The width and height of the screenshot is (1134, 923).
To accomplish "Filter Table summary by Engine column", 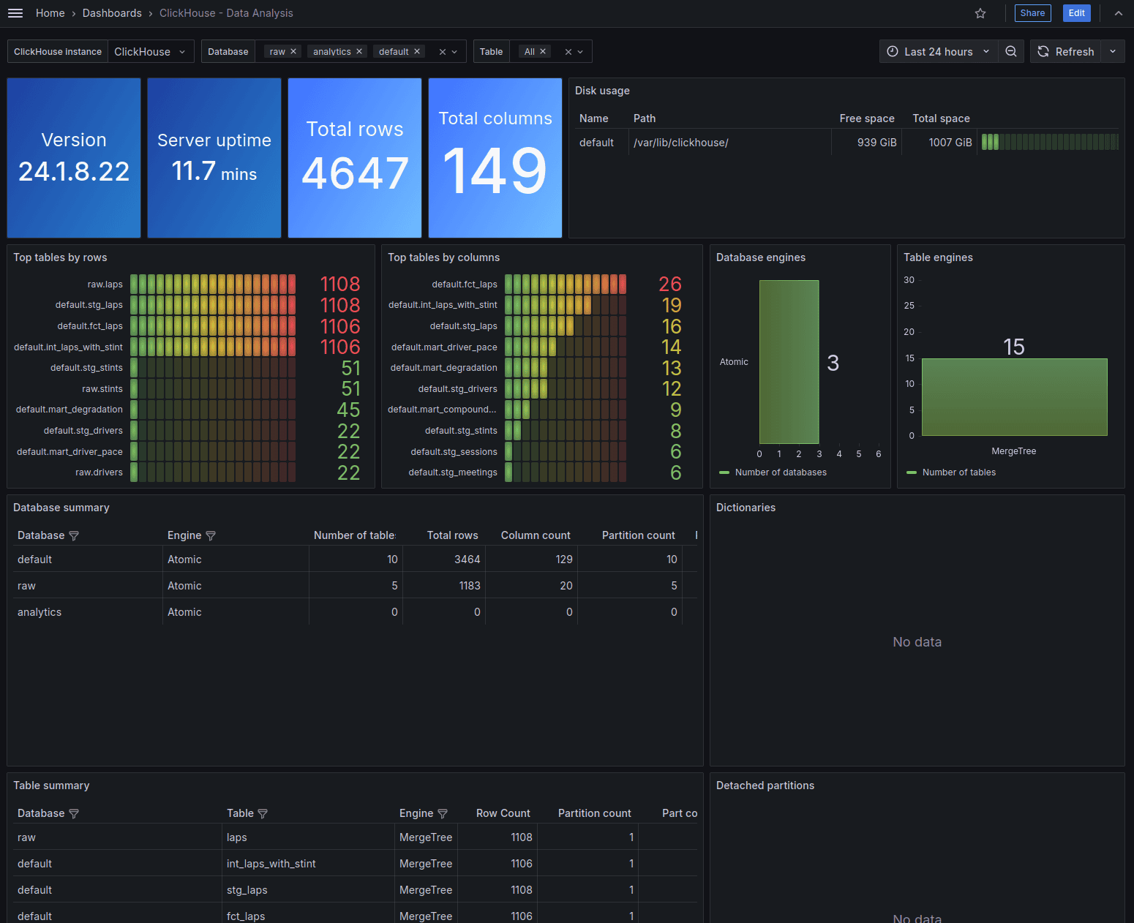I will (x=443, y=814).
